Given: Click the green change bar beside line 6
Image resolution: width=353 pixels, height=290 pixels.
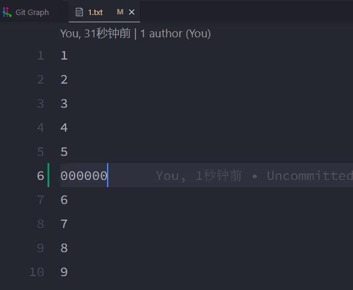Looking at the screenshot, I should [x=48, y=175].
